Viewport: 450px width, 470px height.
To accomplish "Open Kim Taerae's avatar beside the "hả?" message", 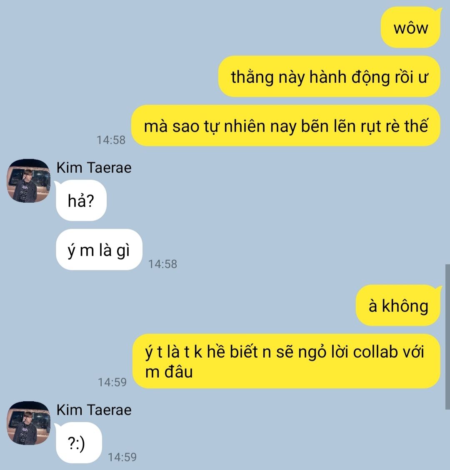I will pos(28,181).
